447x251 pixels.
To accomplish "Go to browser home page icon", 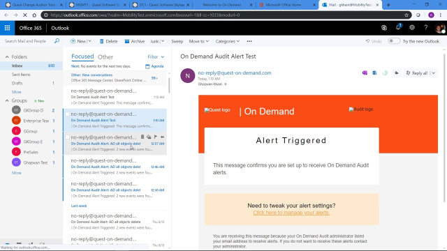I will [x=34, y=15].
